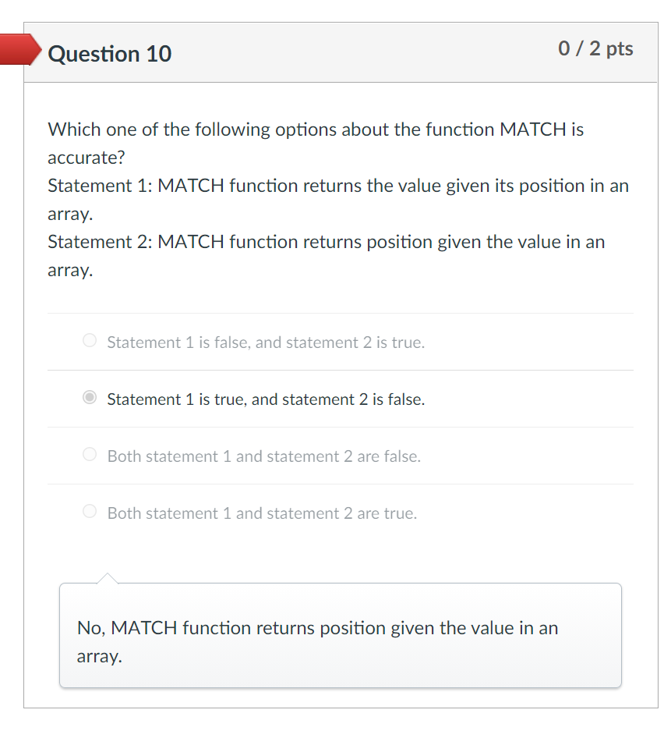The width and height of the screenshot is (671, 731).
Task: Click the '0 / 2 pts' score label
Action: pyautogui.click(x=596, y=48)
